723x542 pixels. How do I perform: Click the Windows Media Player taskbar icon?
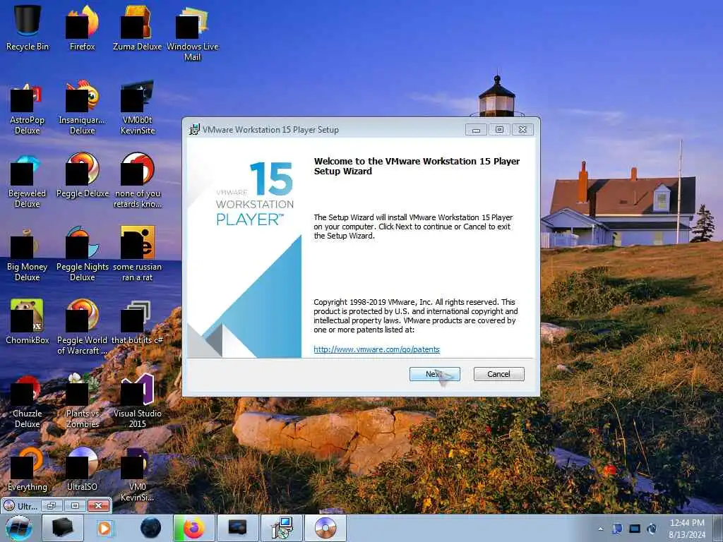pyautogui.click(x=104, y=528)
